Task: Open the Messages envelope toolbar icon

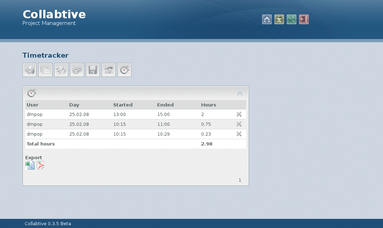Action: click(x=45, y=70)
